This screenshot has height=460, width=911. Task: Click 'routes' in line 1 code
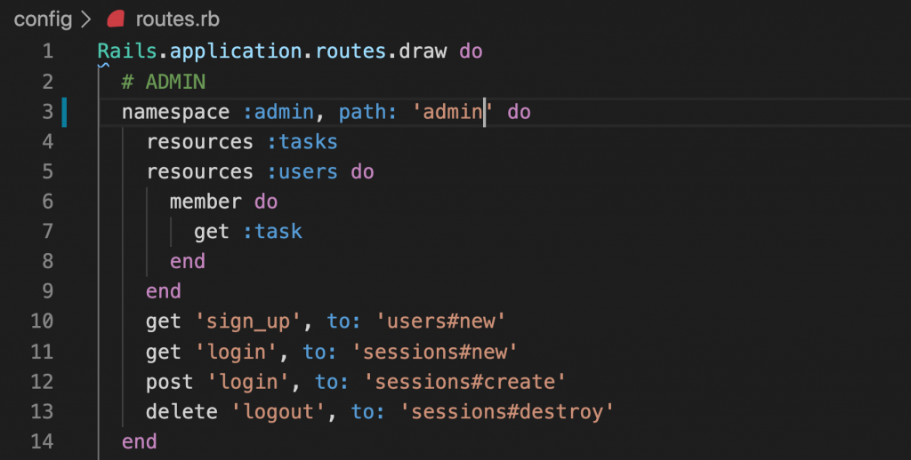351,51
